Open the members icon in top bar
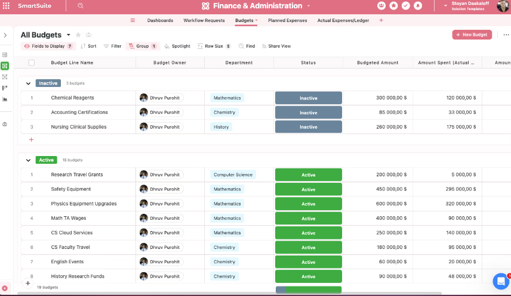Viewport: 511px width, 296px height. coord(381,6)
